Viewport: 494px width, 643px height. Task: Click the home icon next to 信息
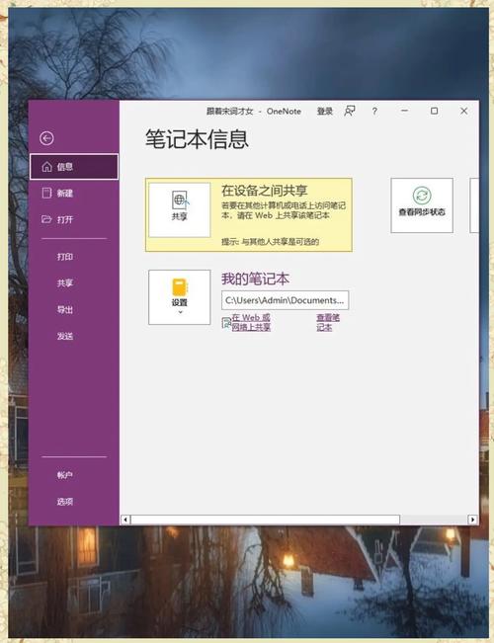(47, 167)
